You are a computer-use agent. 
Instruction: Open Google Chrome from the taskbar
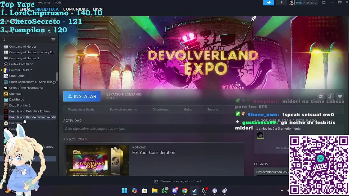point(185,191)
